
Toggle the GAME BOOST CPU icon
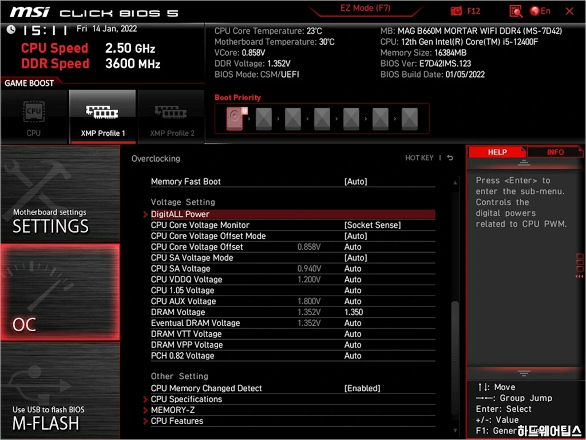[34, 117]
